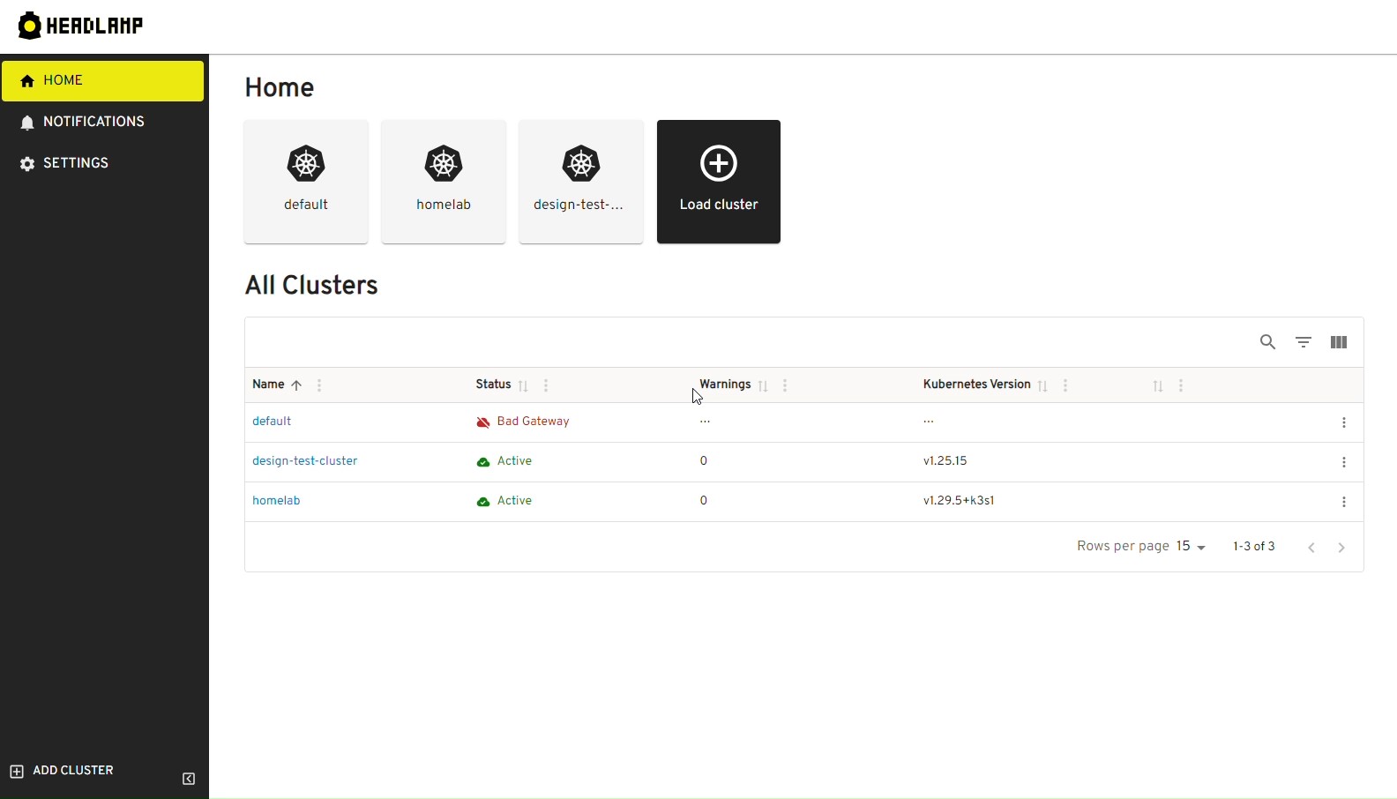Screen dimensions: 1397x799
Task: Expand the rows per page dropdown
Action: tap(1192, 548)
